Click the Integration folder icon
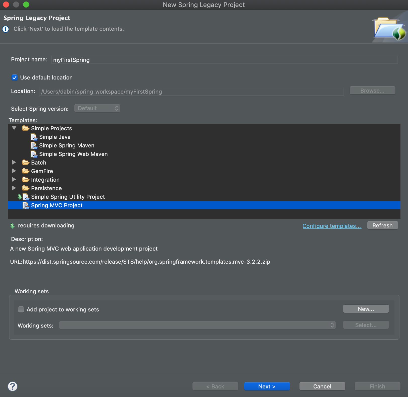The width and height of the screenshot is (408, 397). coord(26,180)
